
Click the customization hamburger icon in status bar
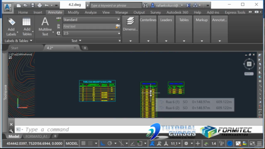(259, 144)
